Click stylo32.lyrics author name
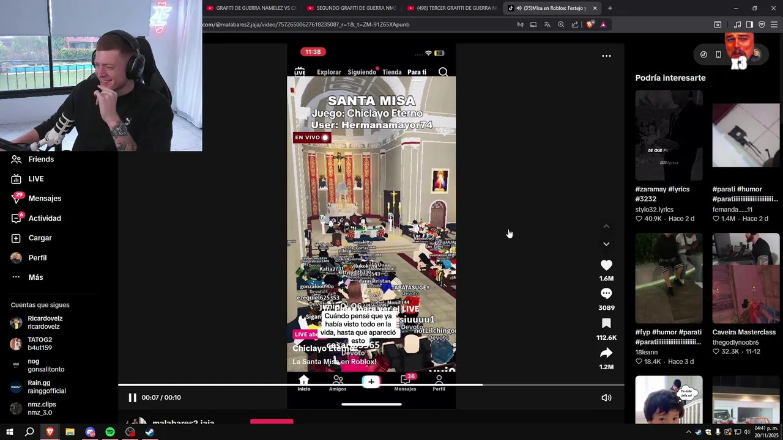This screenshot has width=783, height=440. pyautogui.click(x=654, y=210)
